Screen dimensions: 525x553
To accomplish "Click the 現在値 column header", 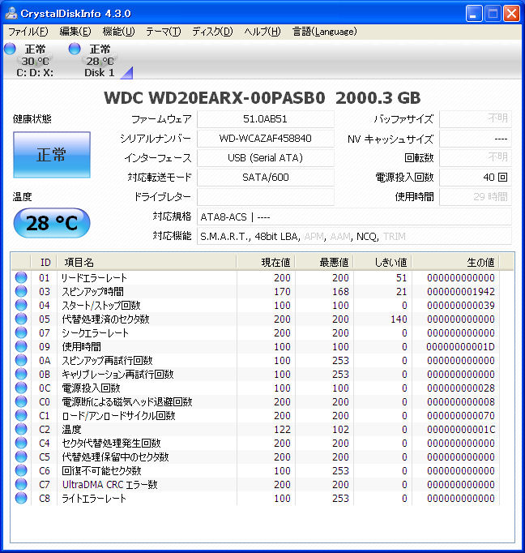I will (266, 262).
